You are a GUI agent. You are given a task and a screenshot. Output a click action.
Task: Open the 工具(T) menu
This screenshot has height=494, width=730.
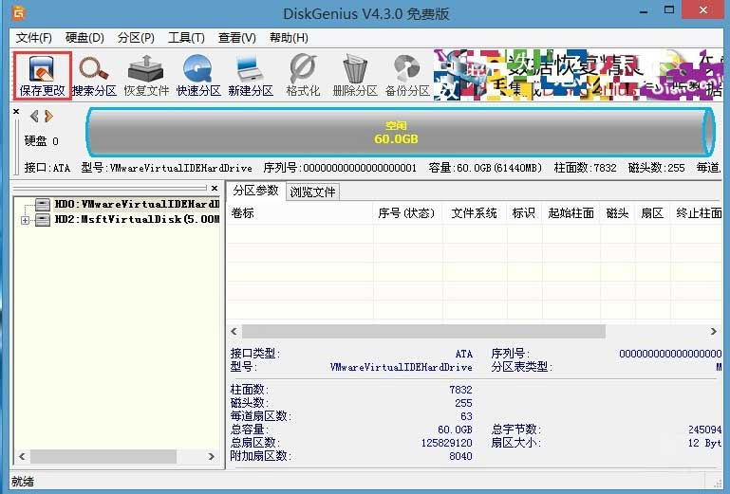pos(186,38)
